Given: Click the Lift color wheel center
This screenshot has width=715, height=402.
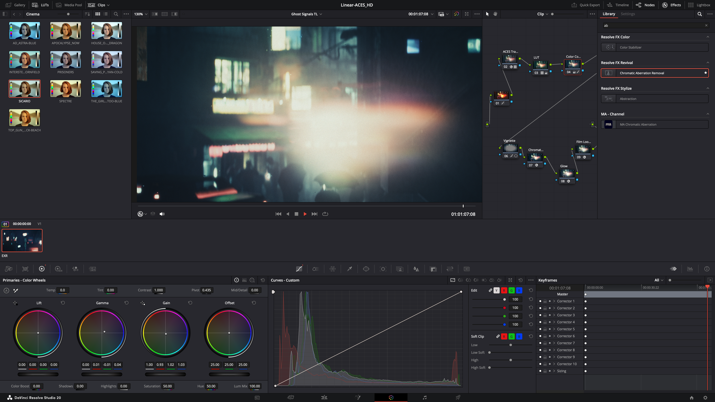Looking at the screenshot, I should click(x=38, y=333).
